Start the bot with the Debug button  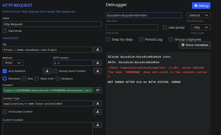(x=201, y=6)
